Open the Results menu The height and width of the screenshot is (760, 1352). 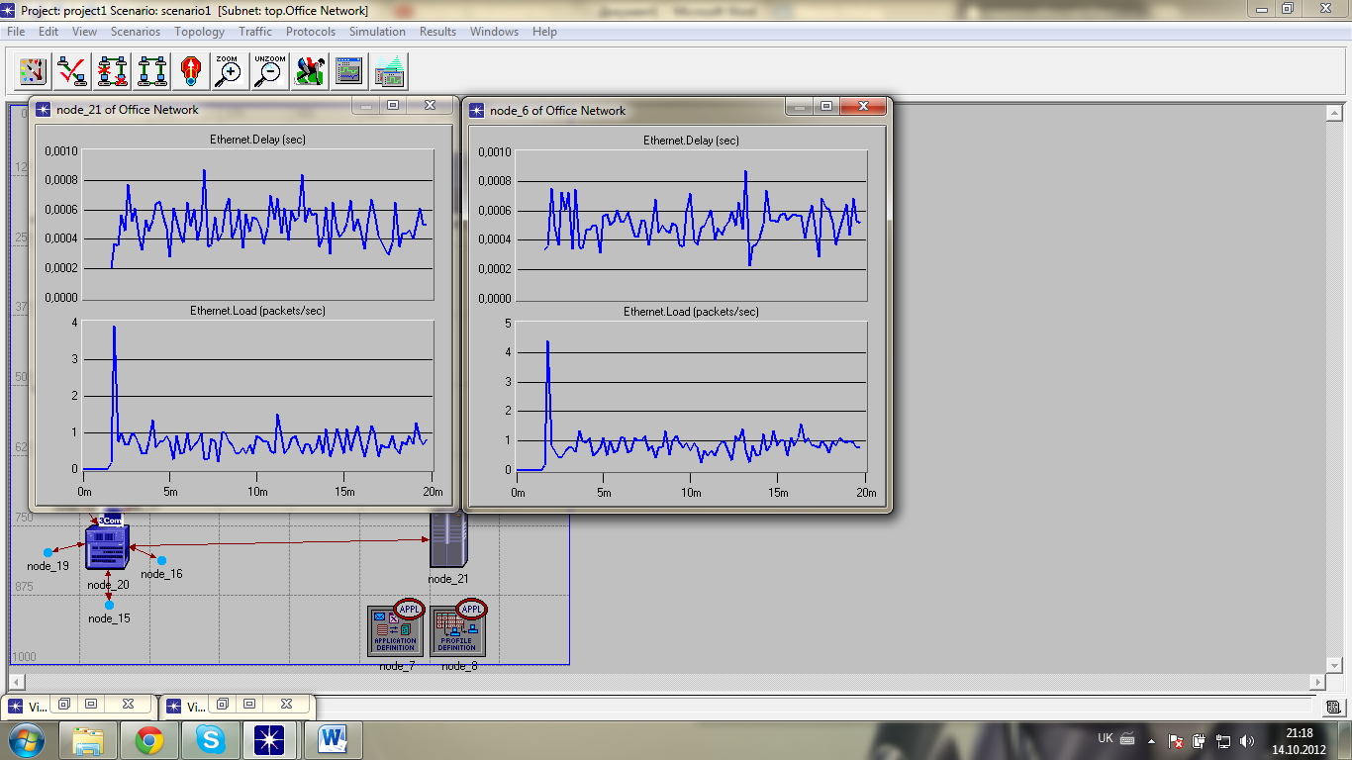coord(437,32)
